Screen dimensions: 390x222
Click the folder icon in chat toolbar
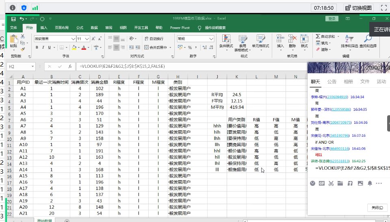tap(340, 183)
